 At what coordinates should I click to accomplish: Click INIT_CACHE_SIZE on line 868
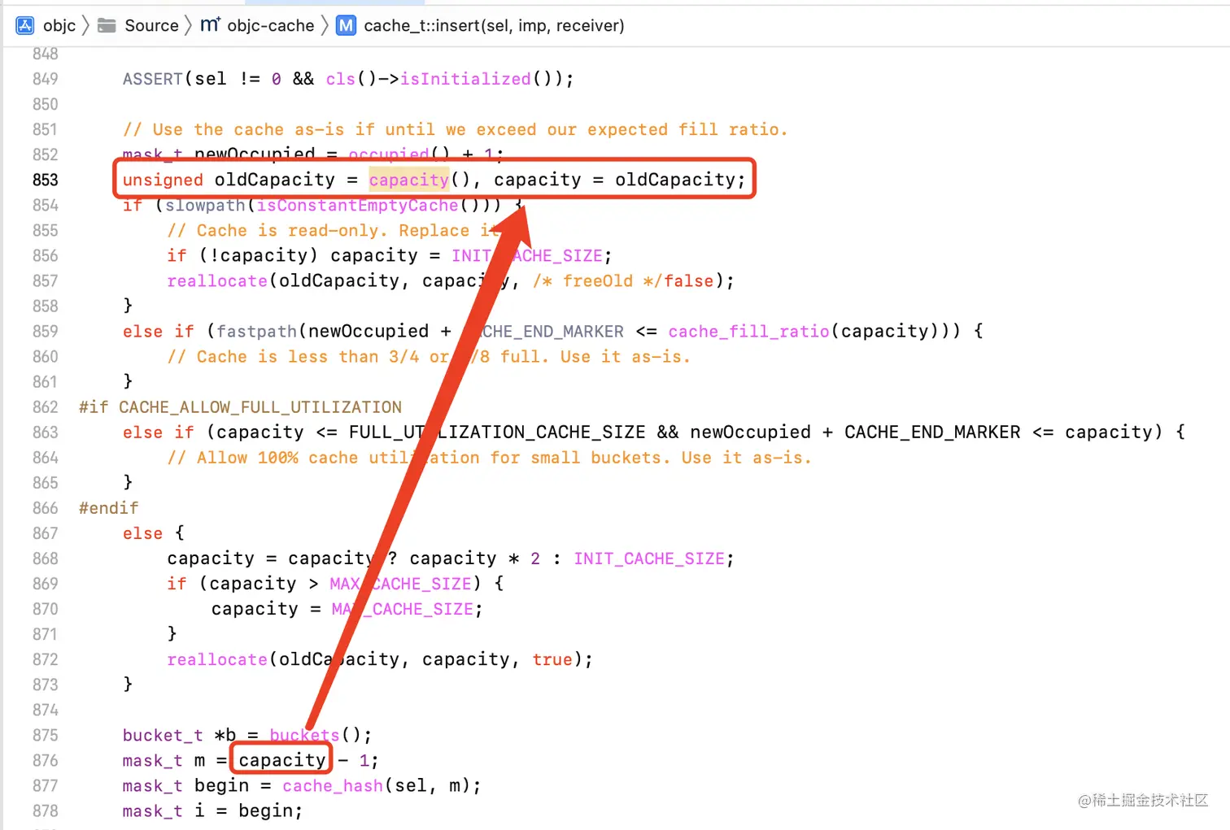[649, 558]
